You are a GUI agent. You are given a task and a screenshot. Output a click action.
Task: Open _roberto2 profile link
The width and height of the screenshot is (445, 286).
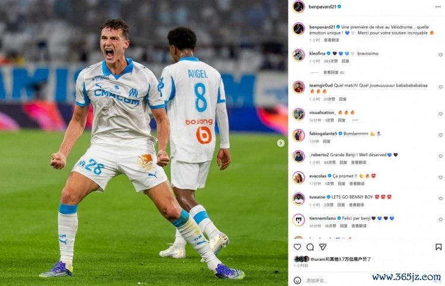tap(319, 155)
